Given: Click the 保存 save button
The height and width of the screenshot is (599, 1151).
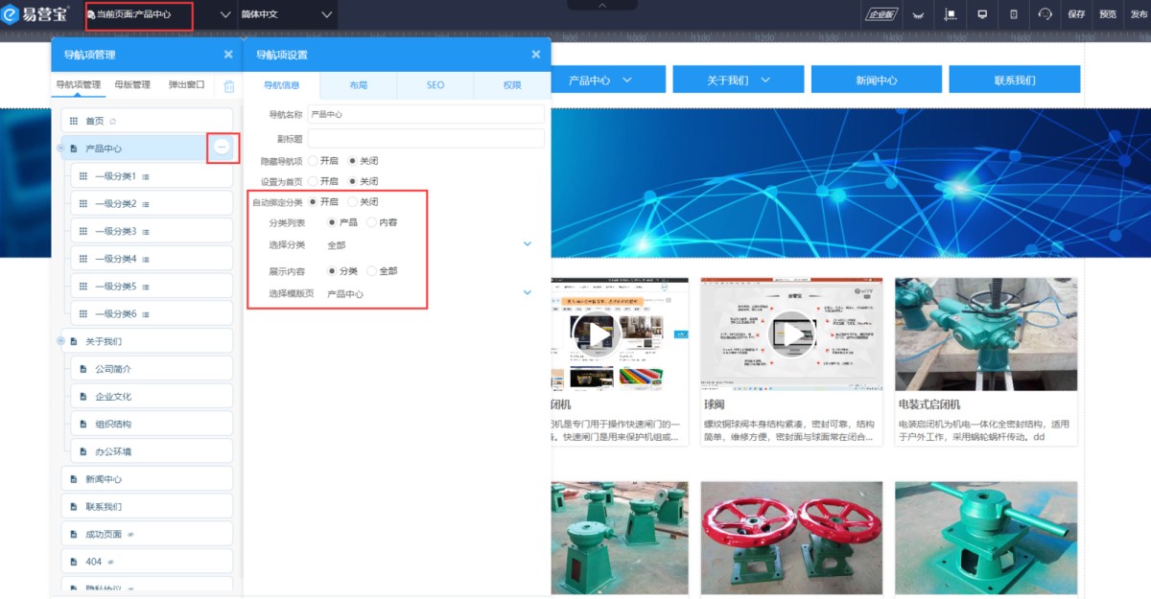Looking at the screenshot, I should [x=1076, y=14].
